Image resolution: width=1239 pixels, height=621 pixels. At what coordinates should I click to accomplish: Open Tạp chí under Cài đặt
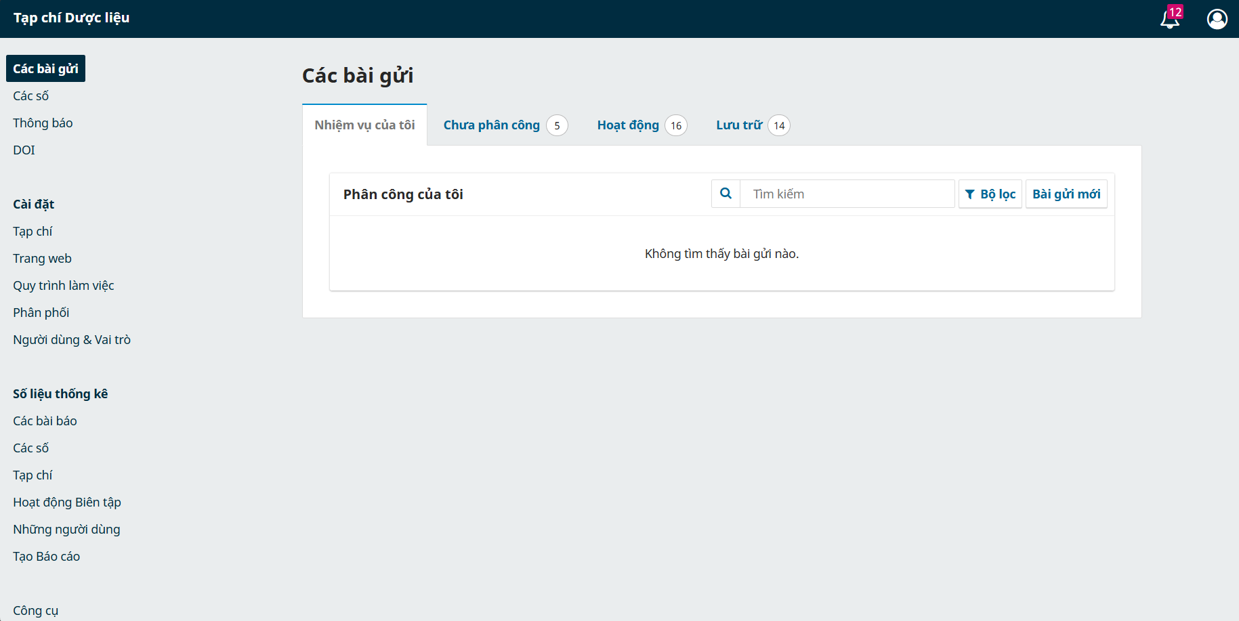[33, 231]
